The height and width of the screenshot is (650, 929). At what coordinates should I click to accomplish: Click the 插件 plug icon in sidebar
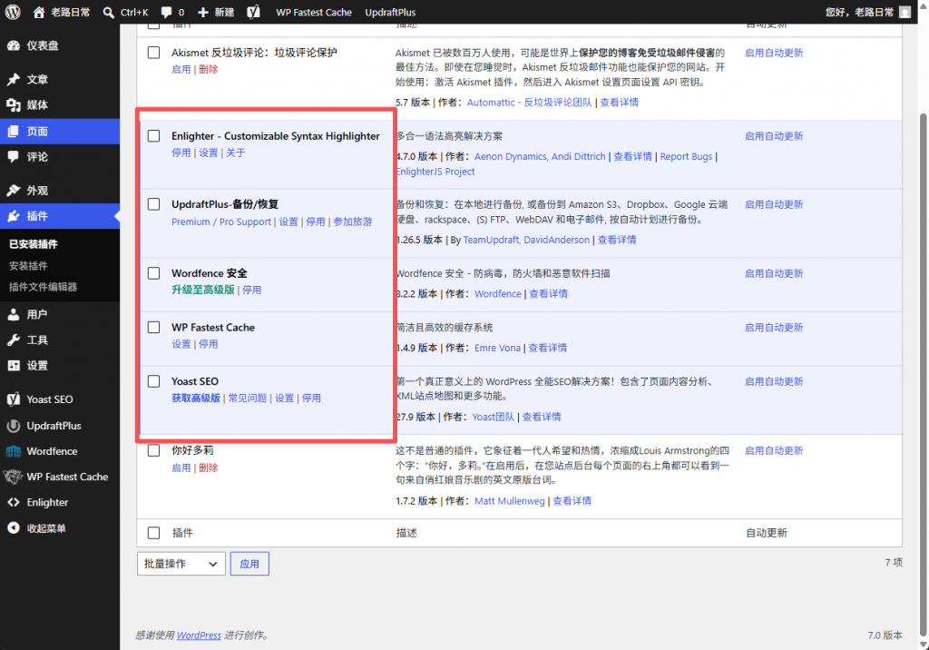pos(14,216)
